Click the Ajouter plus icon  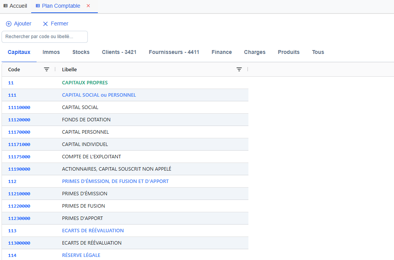coord(9,24)
